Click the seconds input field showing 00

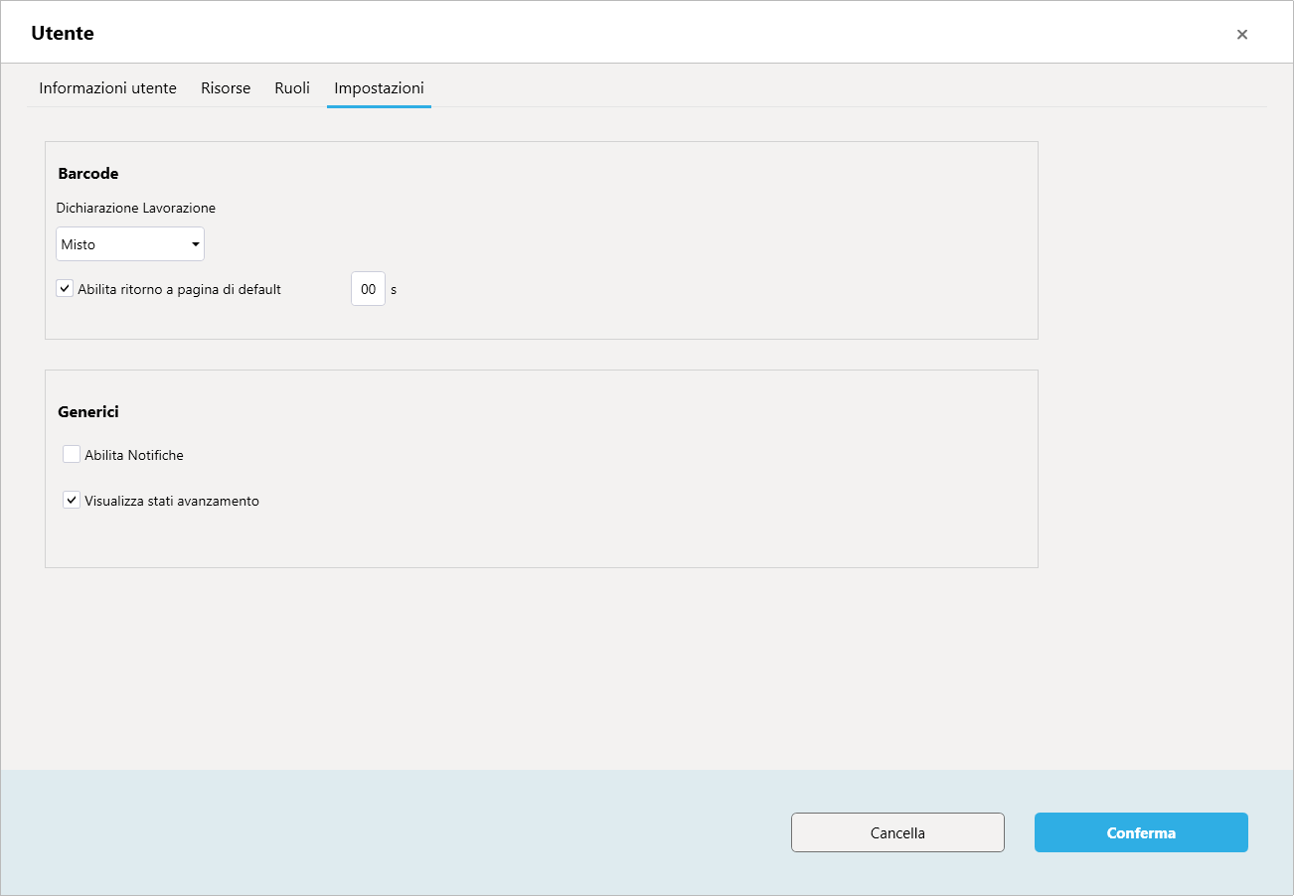pyautogui.click(x=368, y=289)
